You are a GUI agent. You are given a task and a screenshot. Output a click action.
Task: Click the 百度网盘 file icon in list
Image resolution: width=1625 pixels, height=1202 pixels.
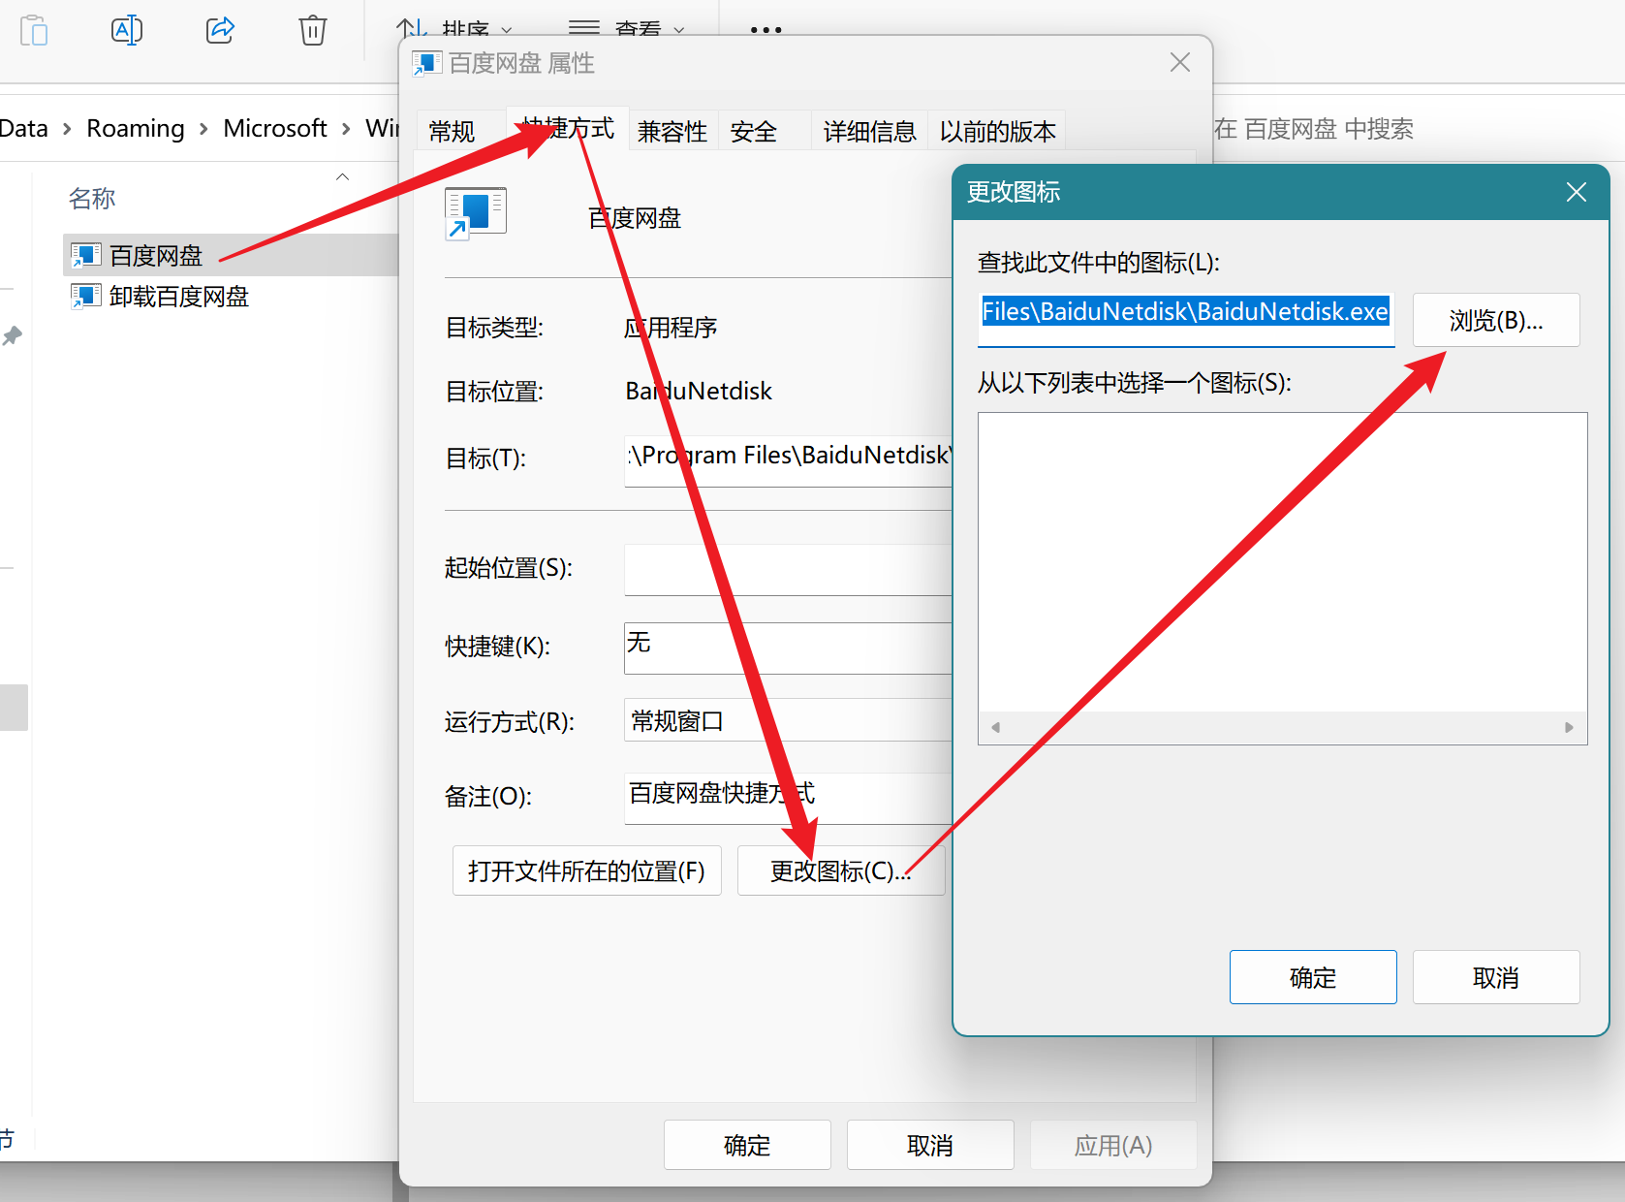click(x=85, y=255)
